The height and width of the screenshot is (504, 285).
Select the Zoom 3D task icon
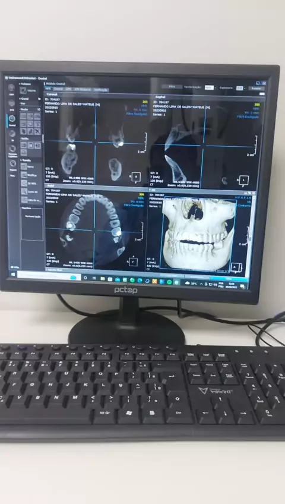click(x=24, y=191)
